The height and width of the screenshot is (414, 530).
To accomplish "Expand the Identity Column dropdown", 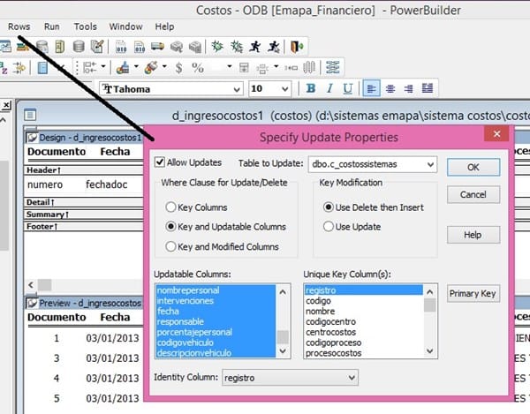I will tap(351, 378).
